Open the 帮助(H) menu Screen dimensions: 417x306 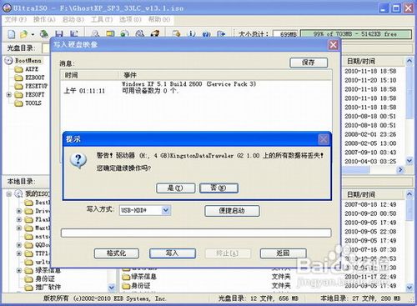point(159,19)
